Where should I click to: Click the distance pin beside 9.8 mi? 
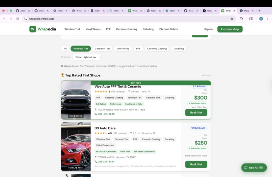(131, 133)
